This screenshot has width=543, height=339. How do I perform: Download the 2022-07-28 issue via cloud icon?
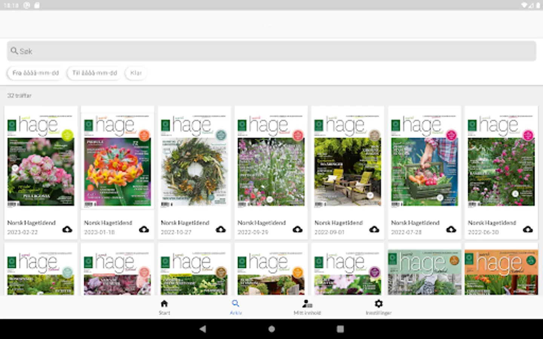click(451, 229)
